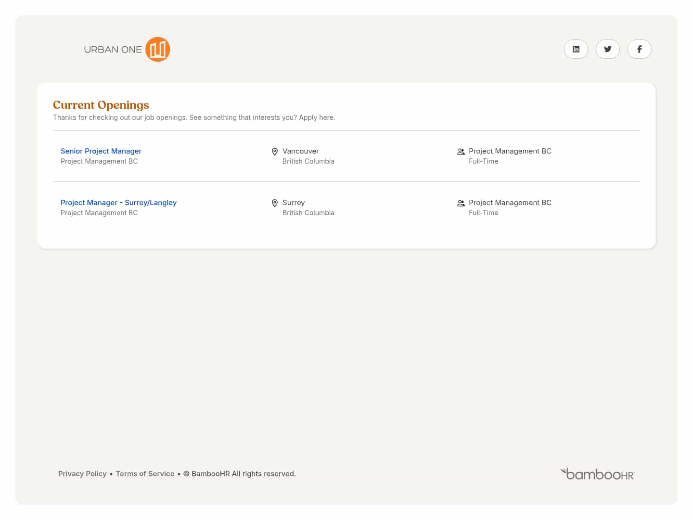
Task: Open the Senior Project Manager job posting
Action: 101,151
